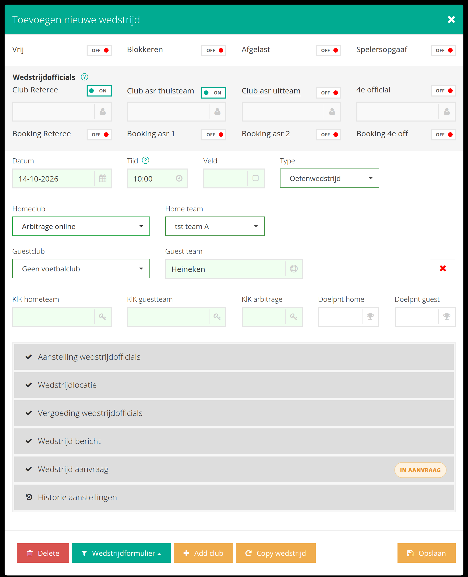Click the trophy icon in Doelpnt home
468x577 pixels.
(370, 317)
